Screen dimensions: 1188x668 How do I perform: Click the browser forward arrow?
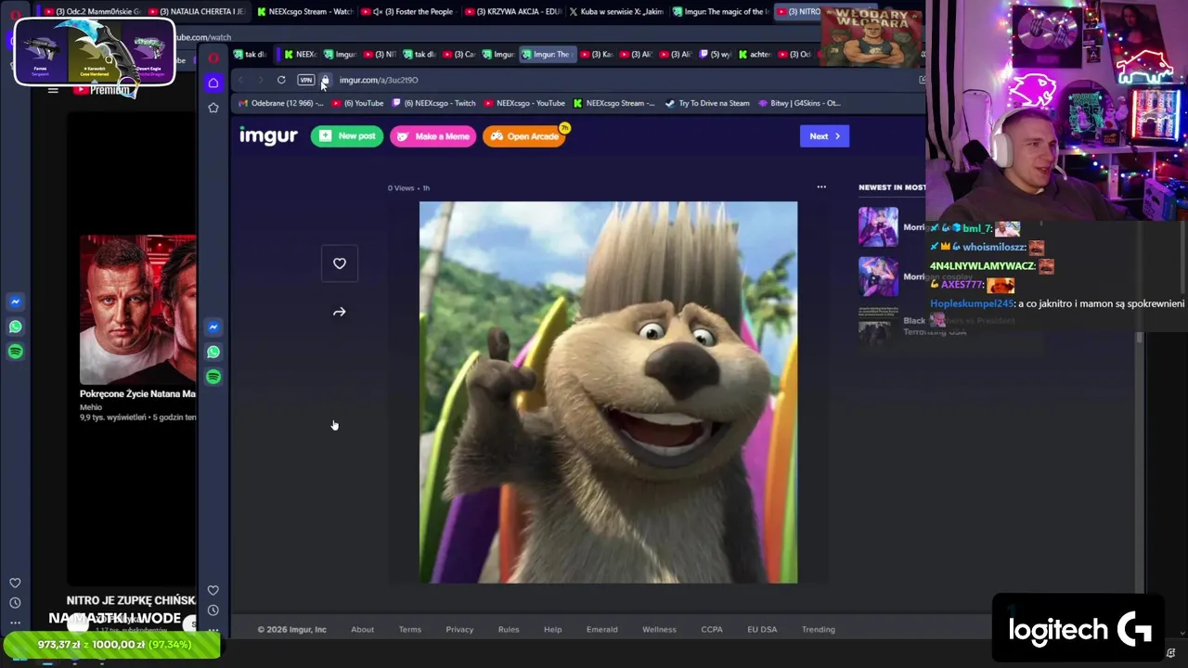coord(261,80)
